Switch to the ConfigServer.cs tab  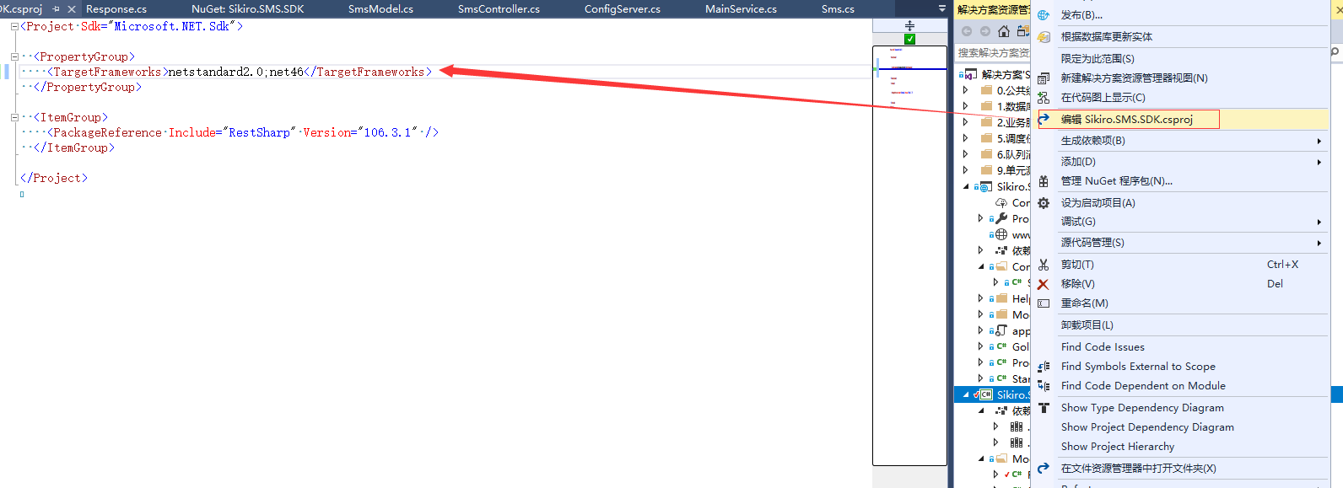tap(623, 9)
